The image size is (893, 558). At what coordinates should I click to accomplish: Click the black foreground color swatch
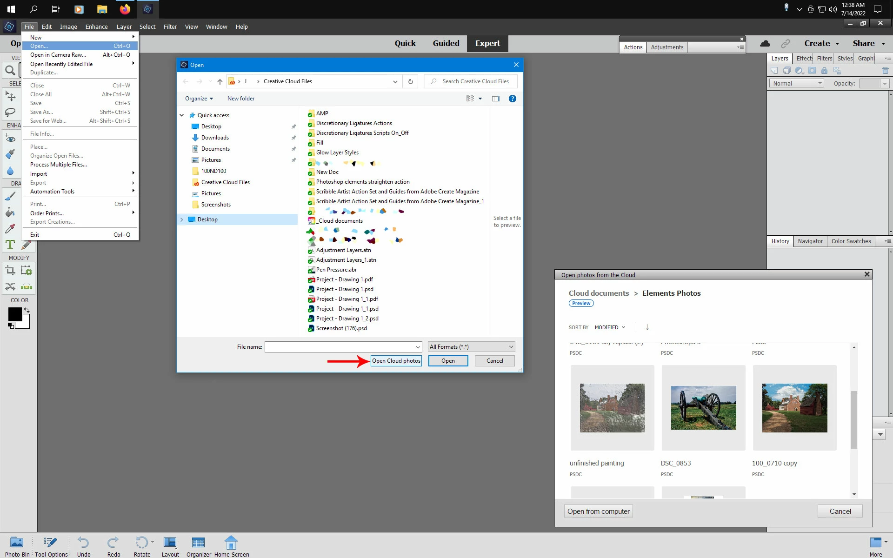click(x=15, y=314)
